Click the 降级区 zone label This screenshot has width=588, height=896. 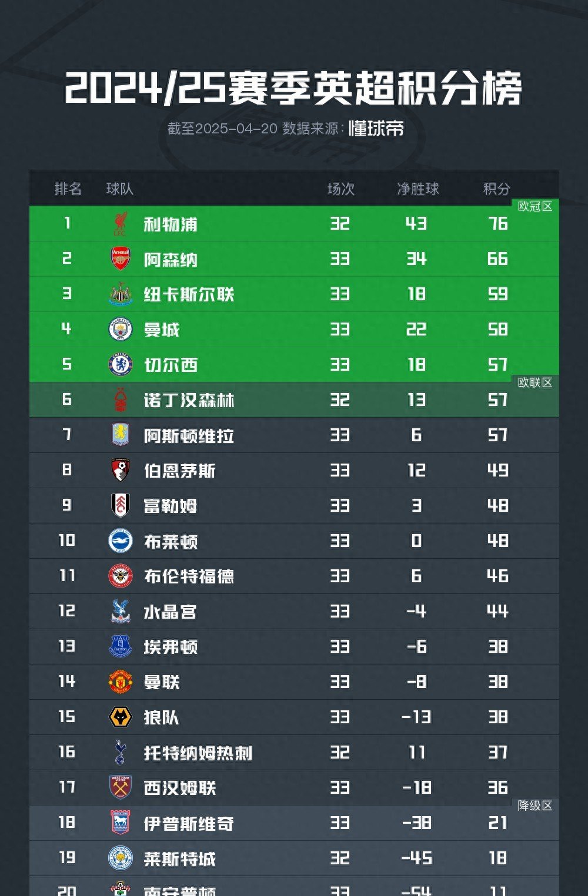[534, 806]
